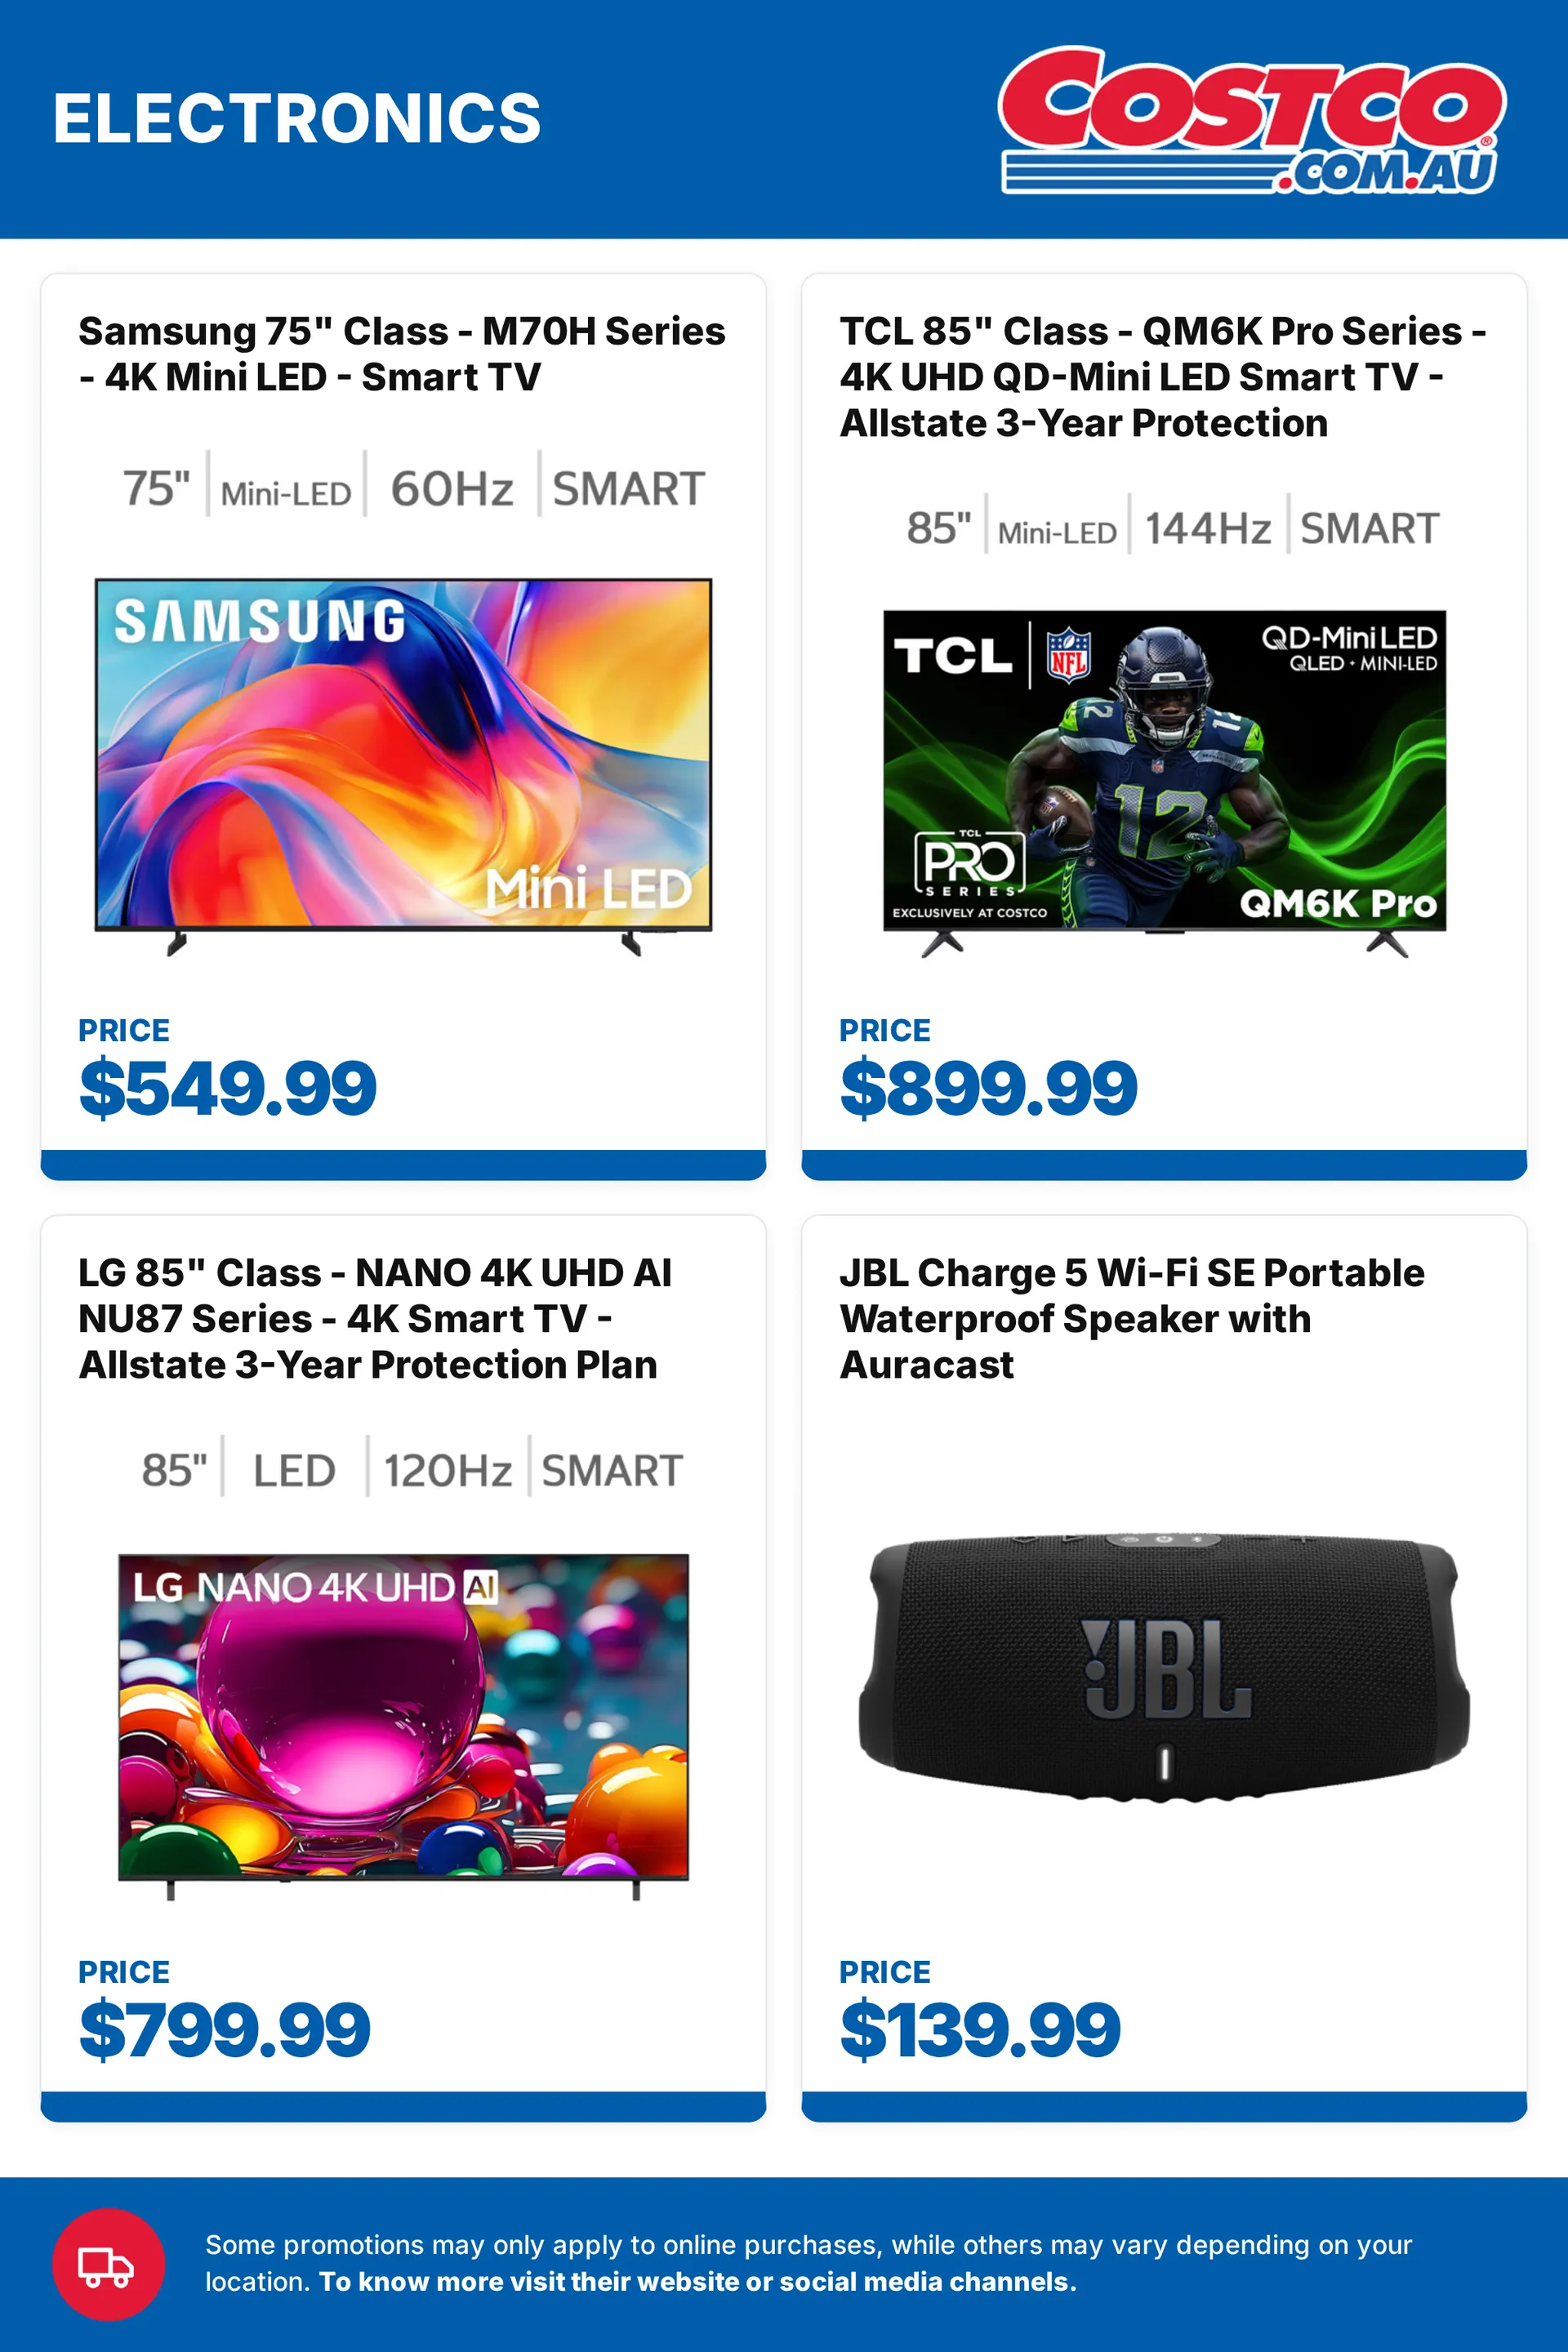This screenshot has width=1568, height=2352.
Task: Select the Samsung Mini LED TV image
Action: [x=403, y=767]
